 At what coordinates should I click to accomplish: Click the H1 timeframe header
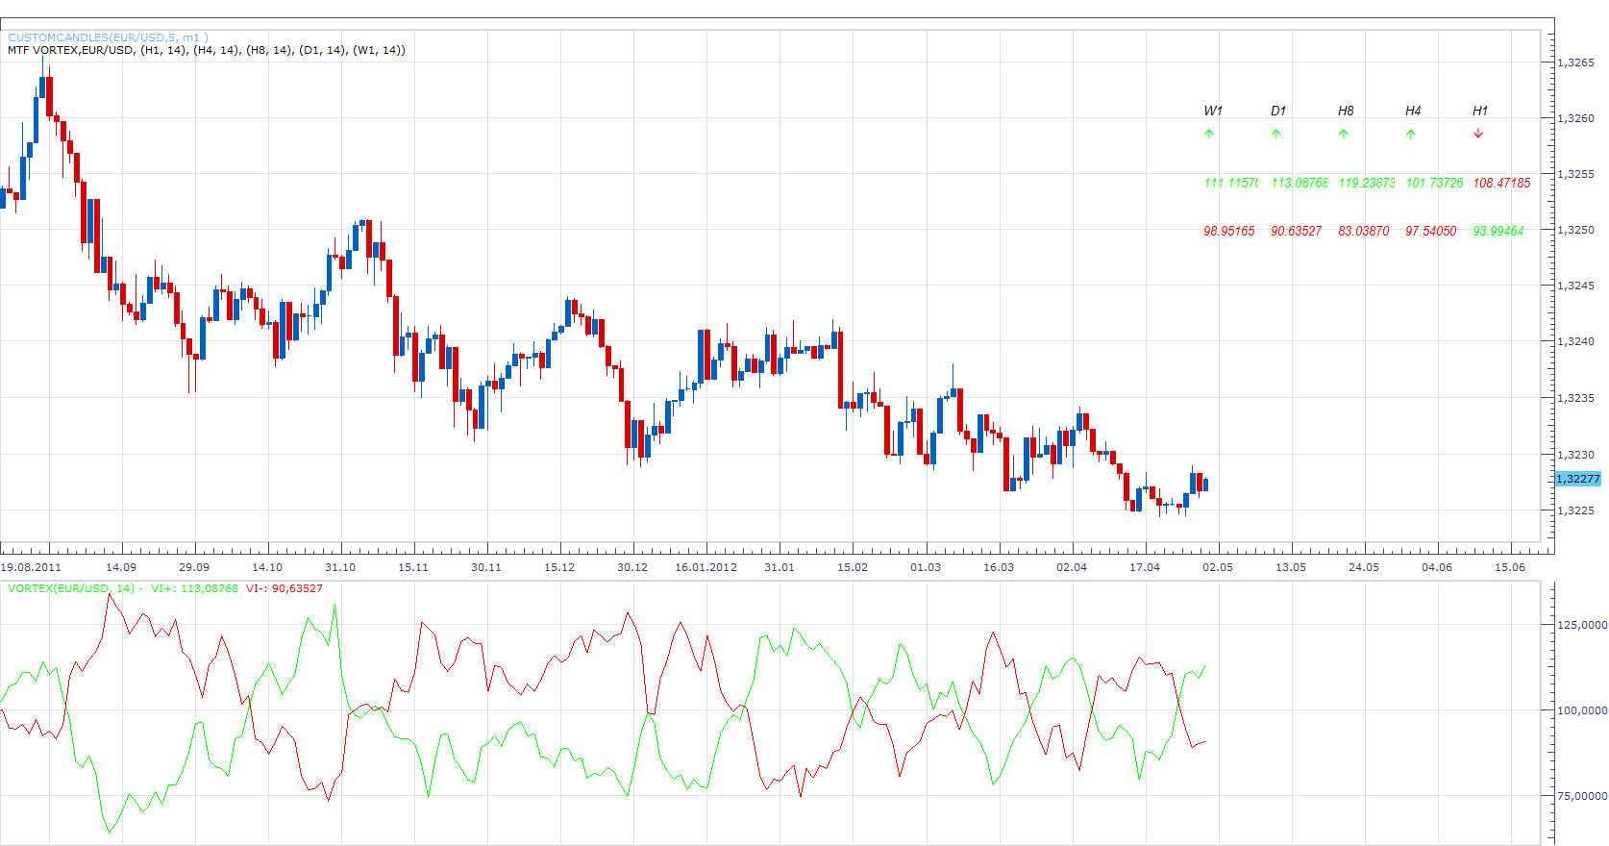(1480, 111)
